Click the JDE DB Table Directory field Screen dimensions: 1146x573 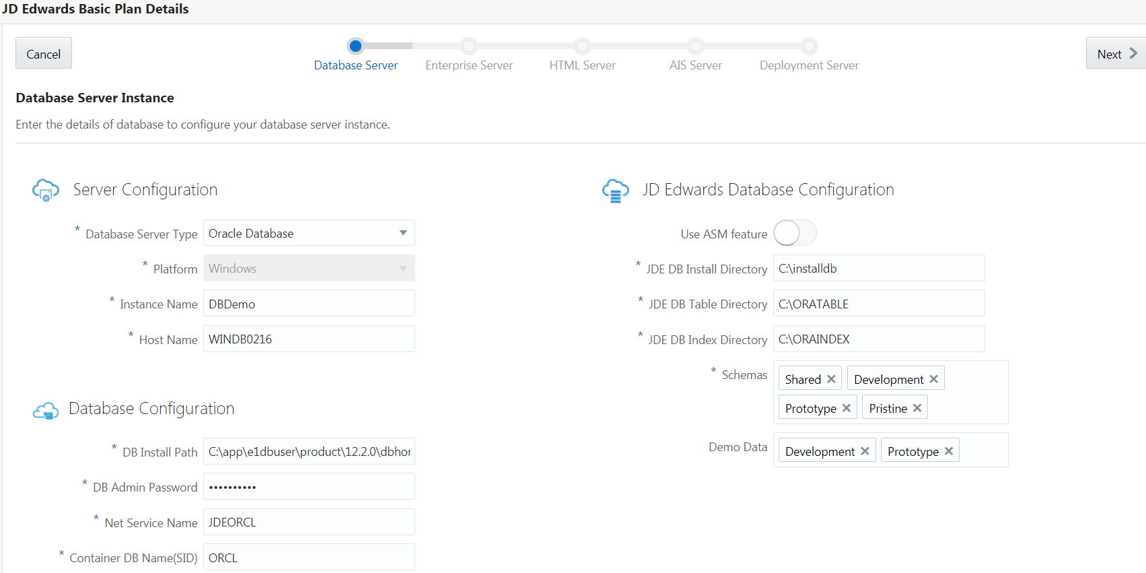coord(879,304)
